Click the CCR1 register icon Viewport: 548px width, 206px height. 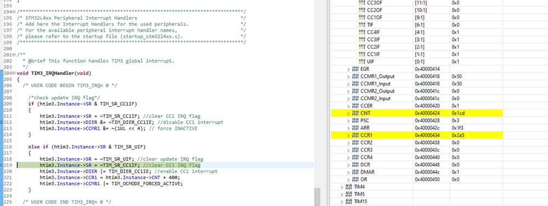click(x=355, y=135)
